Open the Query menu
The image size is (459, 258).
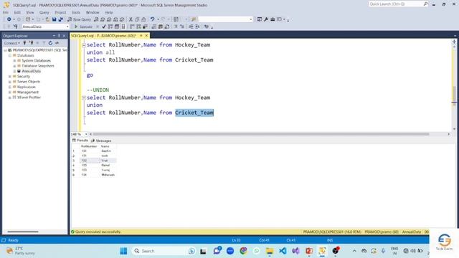click(44, 12)
